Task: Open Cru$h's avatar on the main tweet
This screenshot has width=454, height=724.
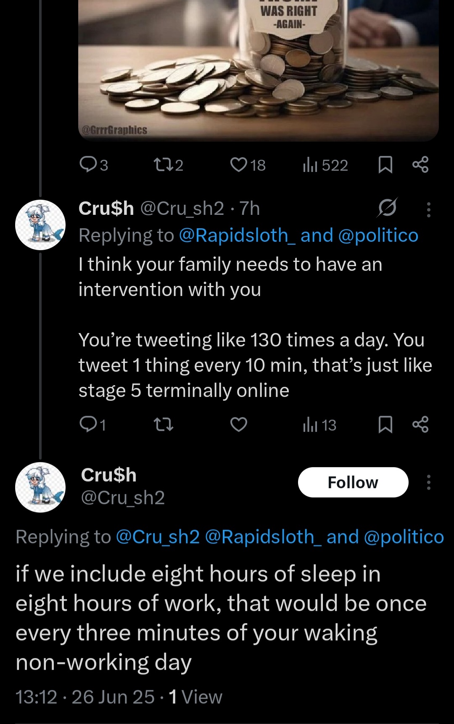Action: click(x=40, y=487)
